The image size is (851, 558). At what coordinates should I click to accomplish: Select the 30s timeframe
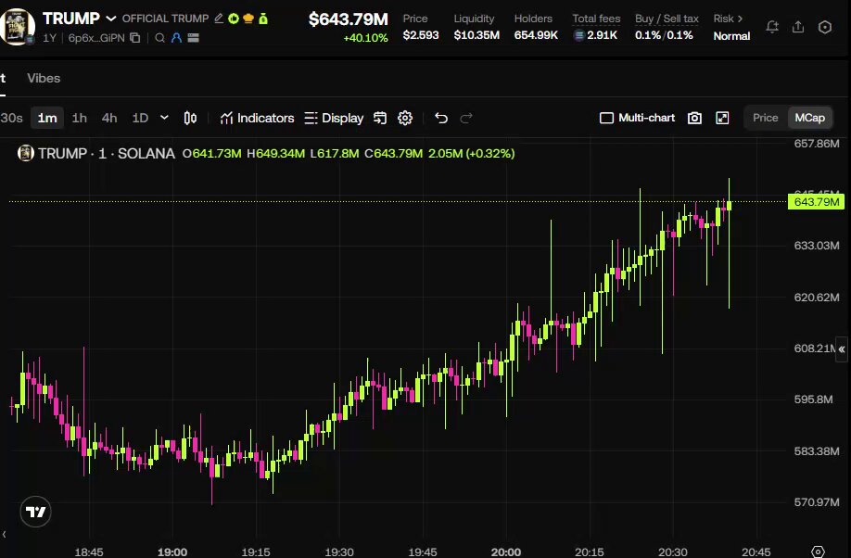click(11, 118)
